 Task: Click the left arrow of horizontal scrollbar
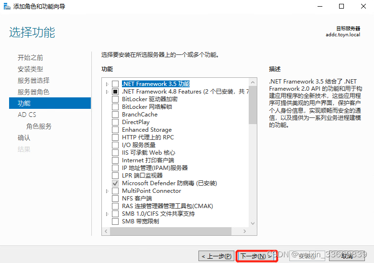click(106, 231)
